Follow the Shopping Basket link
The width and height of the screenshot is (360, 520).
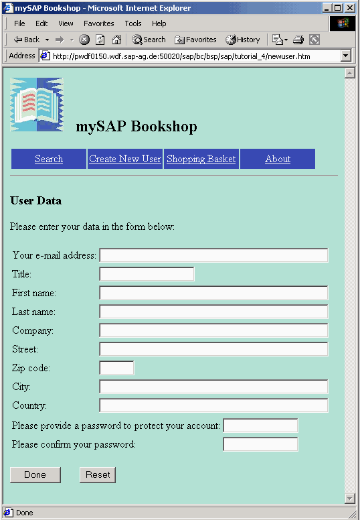pyautogui.click(x=201, y=159)
